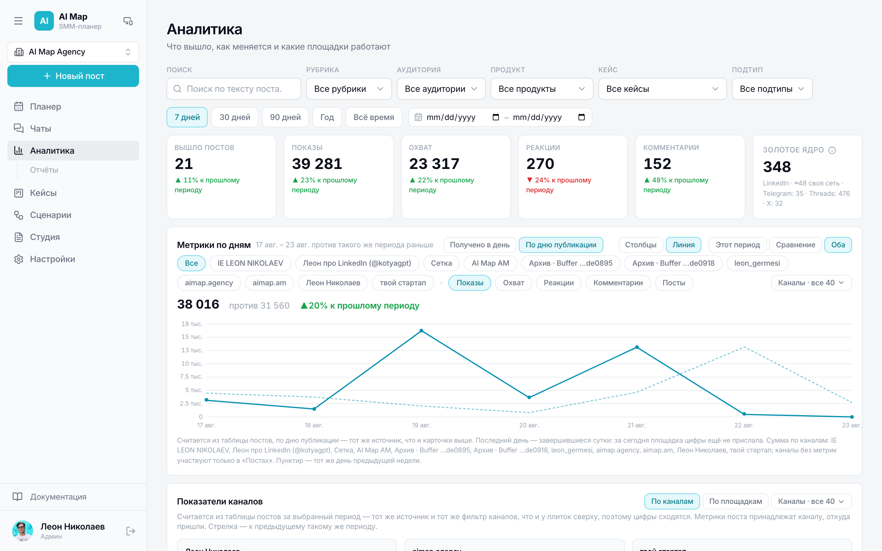
Task: Switch chart to Получено в день
Action: click(x=479, y=245)
